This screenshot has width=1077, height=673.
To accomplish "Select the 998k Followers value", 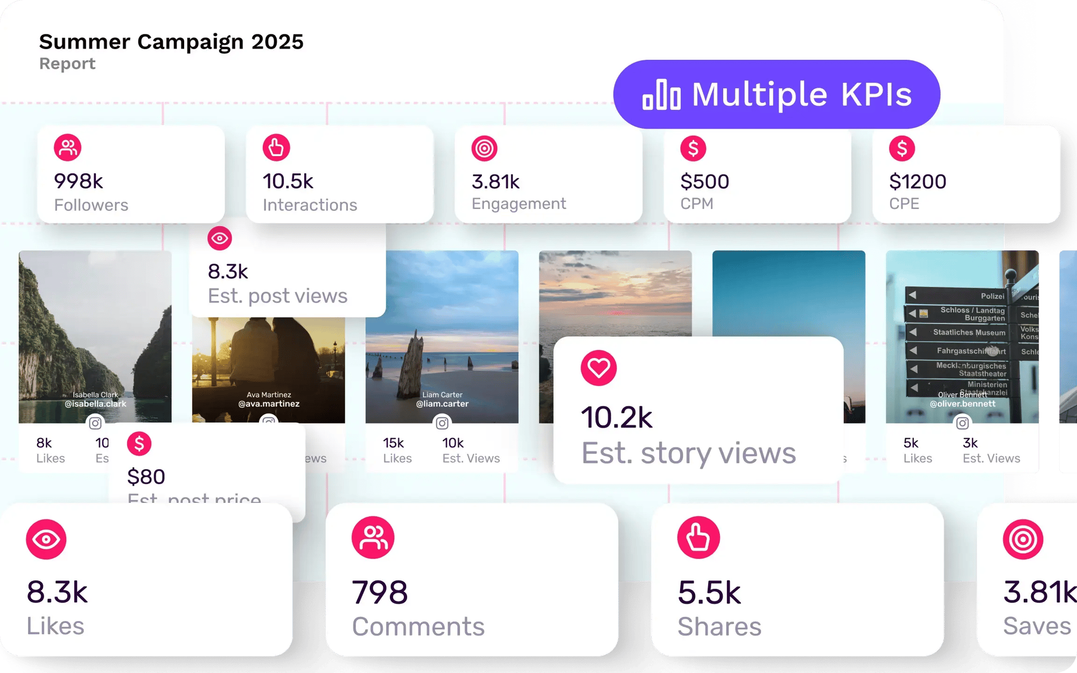I will point(79,181).
